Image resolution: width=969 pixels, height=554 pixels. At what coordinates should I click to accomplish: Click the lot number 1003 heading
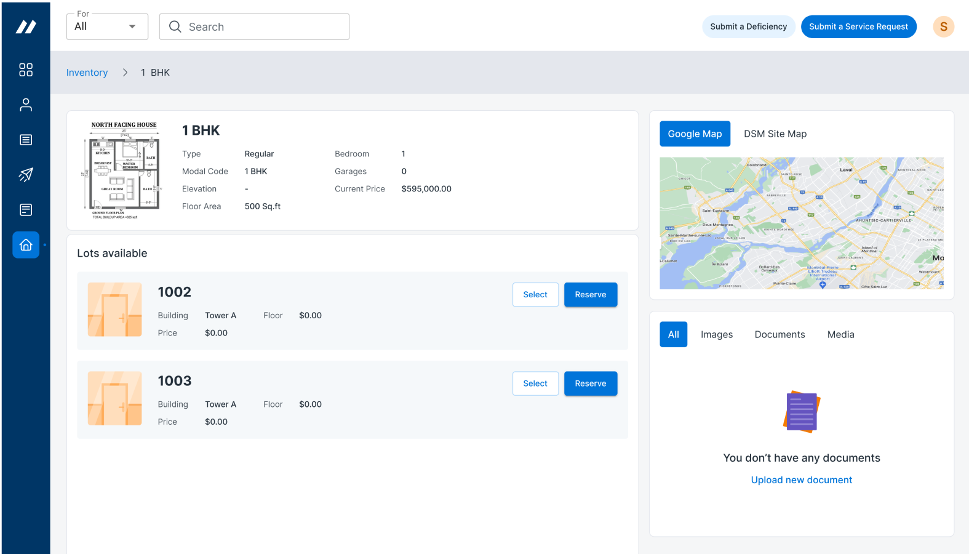pos(175,381)
